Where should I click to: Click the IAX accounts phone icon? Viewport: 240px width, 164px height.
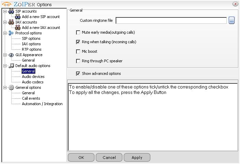pyautogui.click(x=11, y=22)
